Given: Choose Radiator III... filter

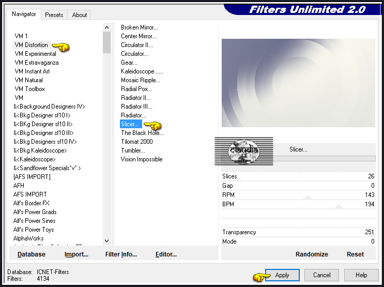Looking at the screenshot, I should (x=136, y=107).
